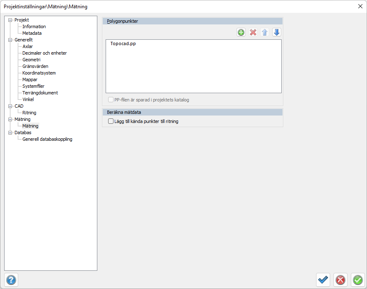Collapse the Projekt tree node

coord(10,20)
